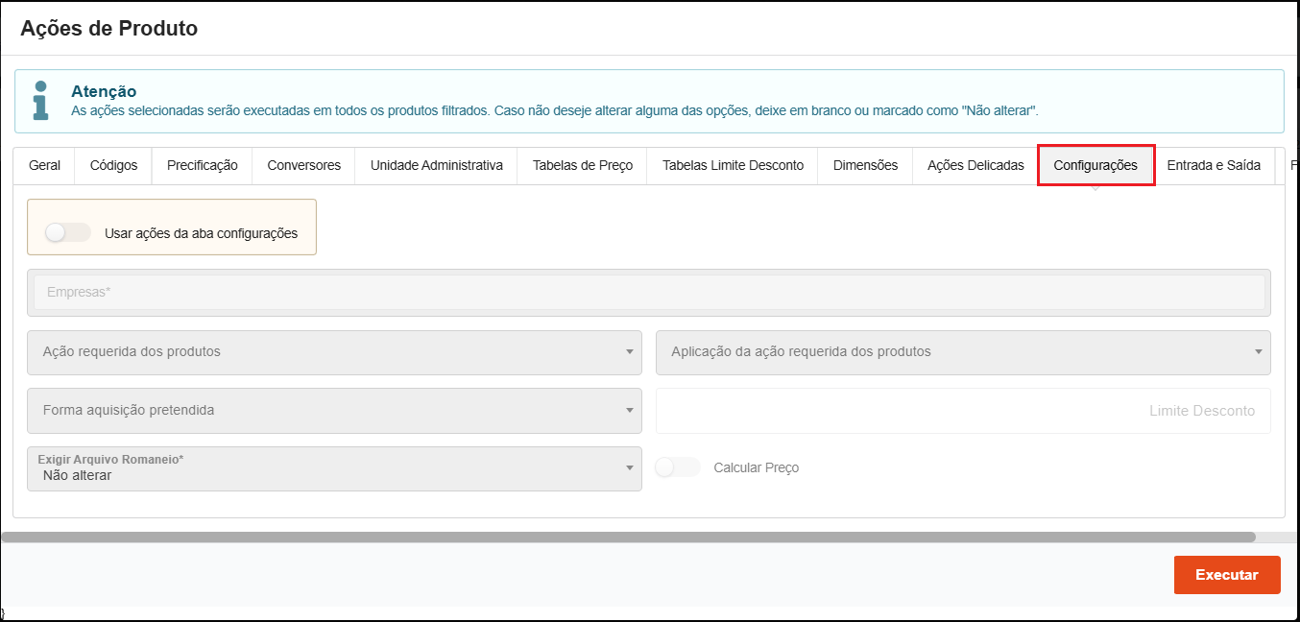The image size is (1300, 622).
Task: Expand 'Ação requerida dos produtos' dropdown
Action: tap(334, 352)
